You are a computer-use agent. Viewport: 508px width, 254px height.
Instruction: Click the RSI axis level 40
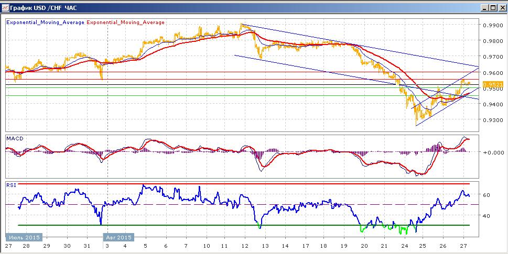coord(487,215)
